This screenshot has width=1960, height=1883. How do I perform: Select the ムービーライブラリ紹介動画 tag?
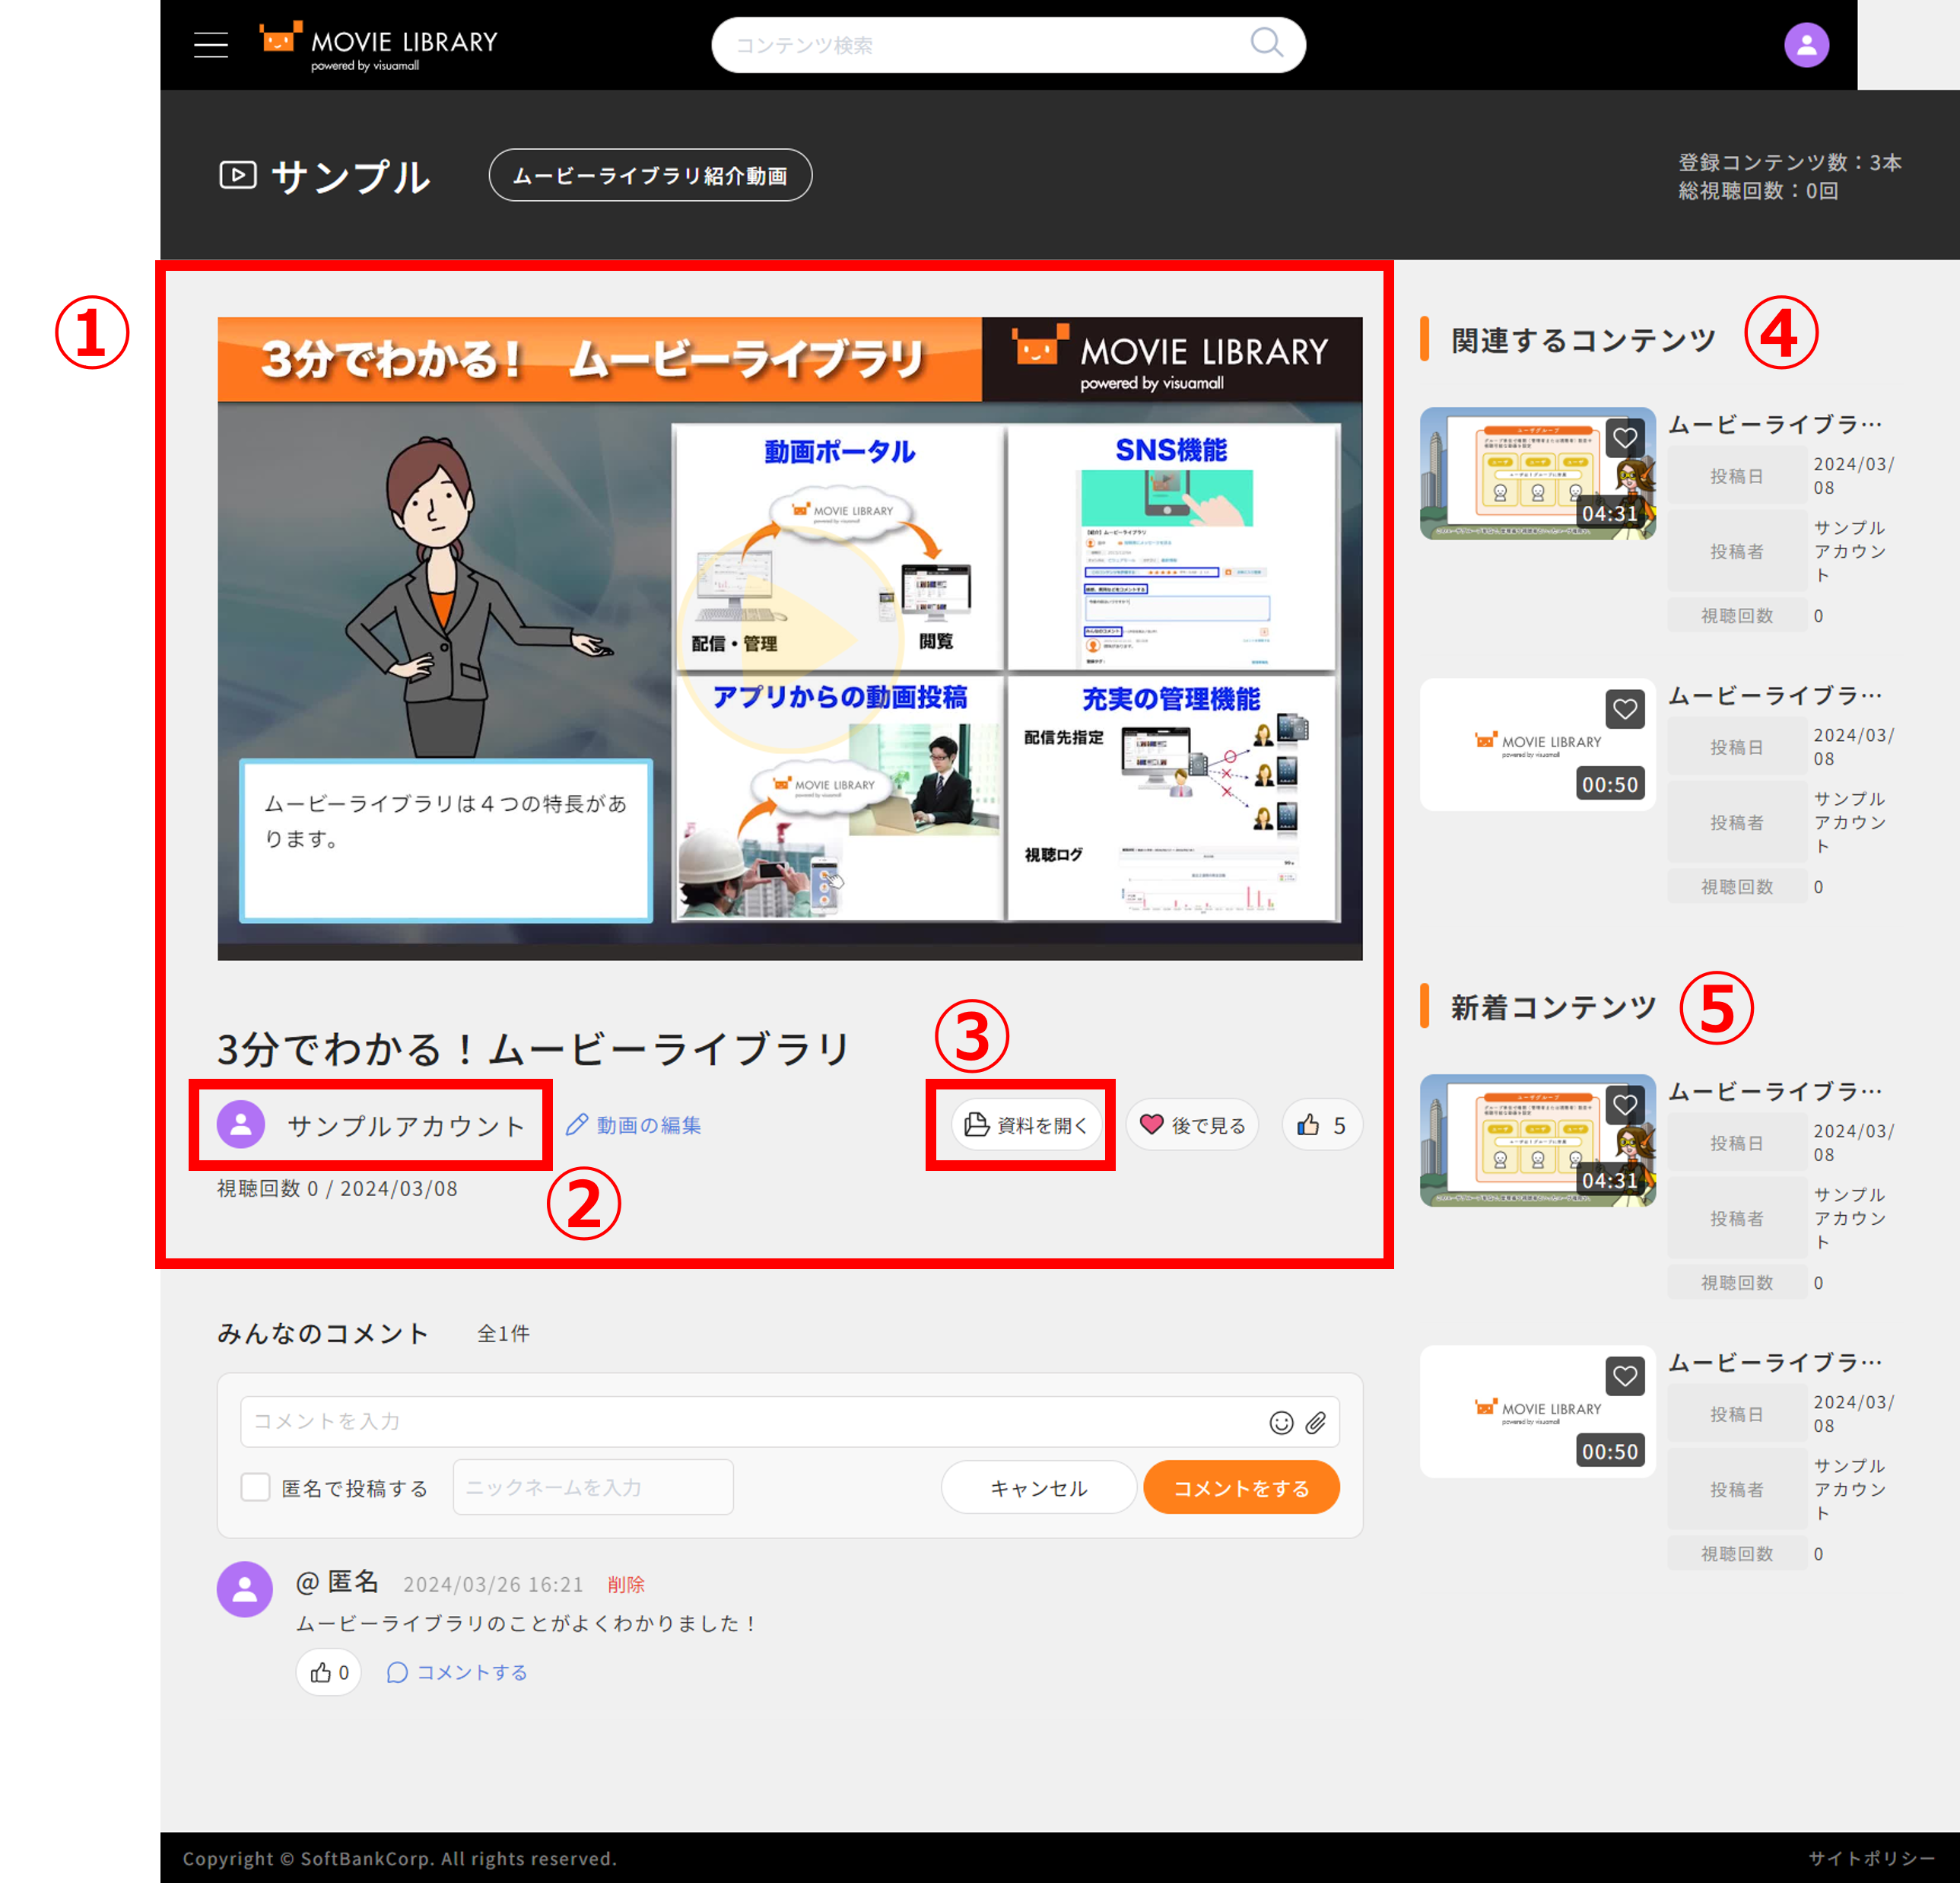coord(650,175)
